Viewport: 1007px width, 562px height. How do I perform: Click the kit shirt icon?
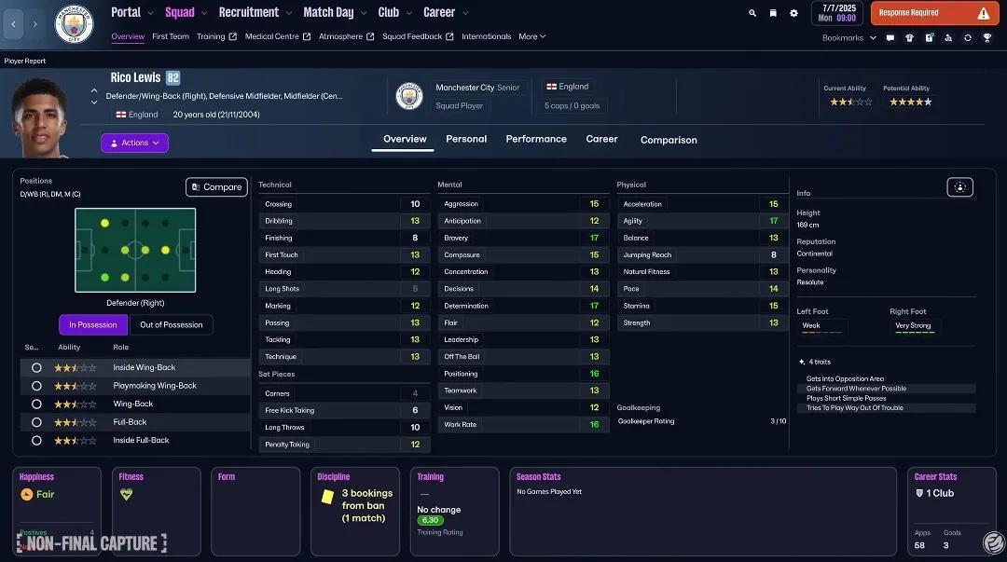tap(909, 38)
